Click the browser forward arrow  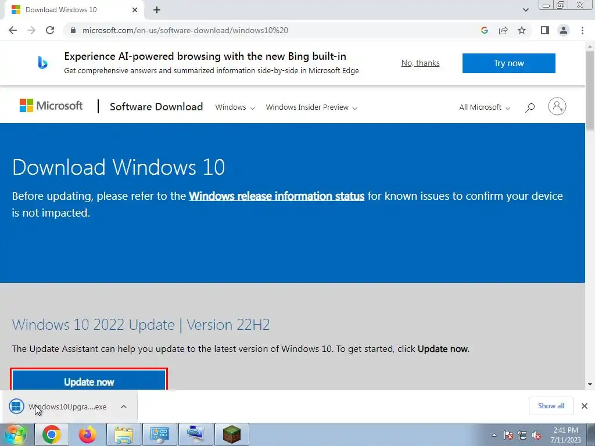pyautogui.click(x=31, y=30)
